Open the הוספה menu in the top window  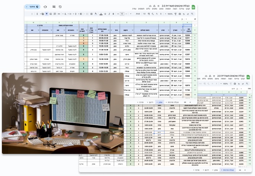[x=168, y=9]
